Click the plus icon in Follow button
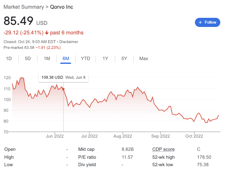The width and height of the screenshot is (229, 172). [x=200, y=22]
